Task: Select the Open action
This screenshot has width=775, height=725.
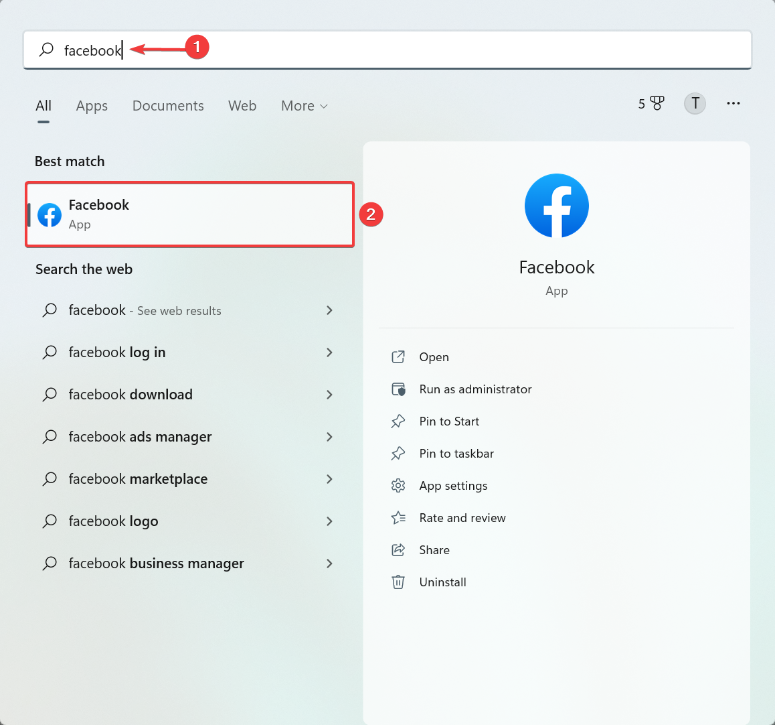Action: [434, 357]
